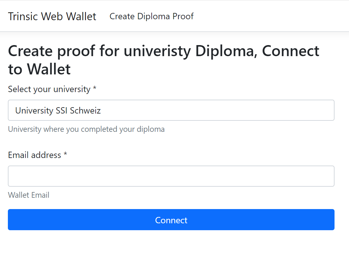This screenshot has width=349, height=257.
Task: Switch to the Create Diploma Proof page
Action: pos(151,16)
